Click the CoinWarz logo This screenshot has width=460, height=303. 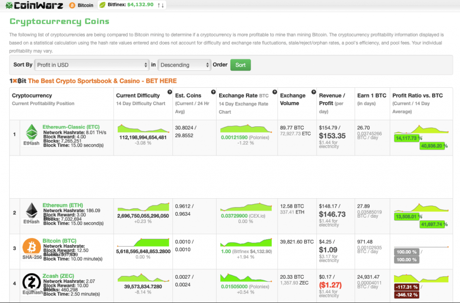(x=34, y=6)
